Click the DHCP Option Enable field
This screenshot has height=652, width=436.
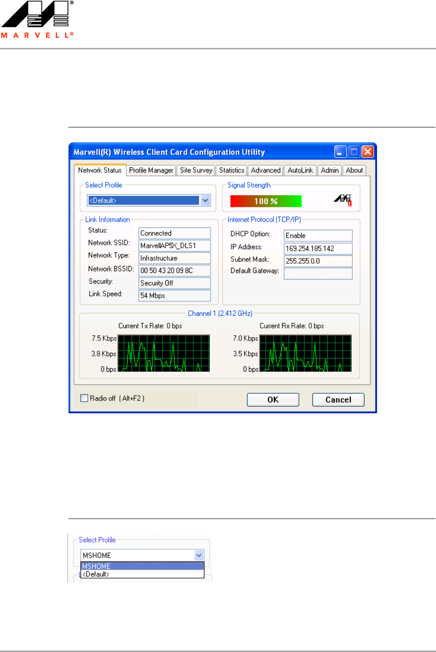click(x=318, y=236)
